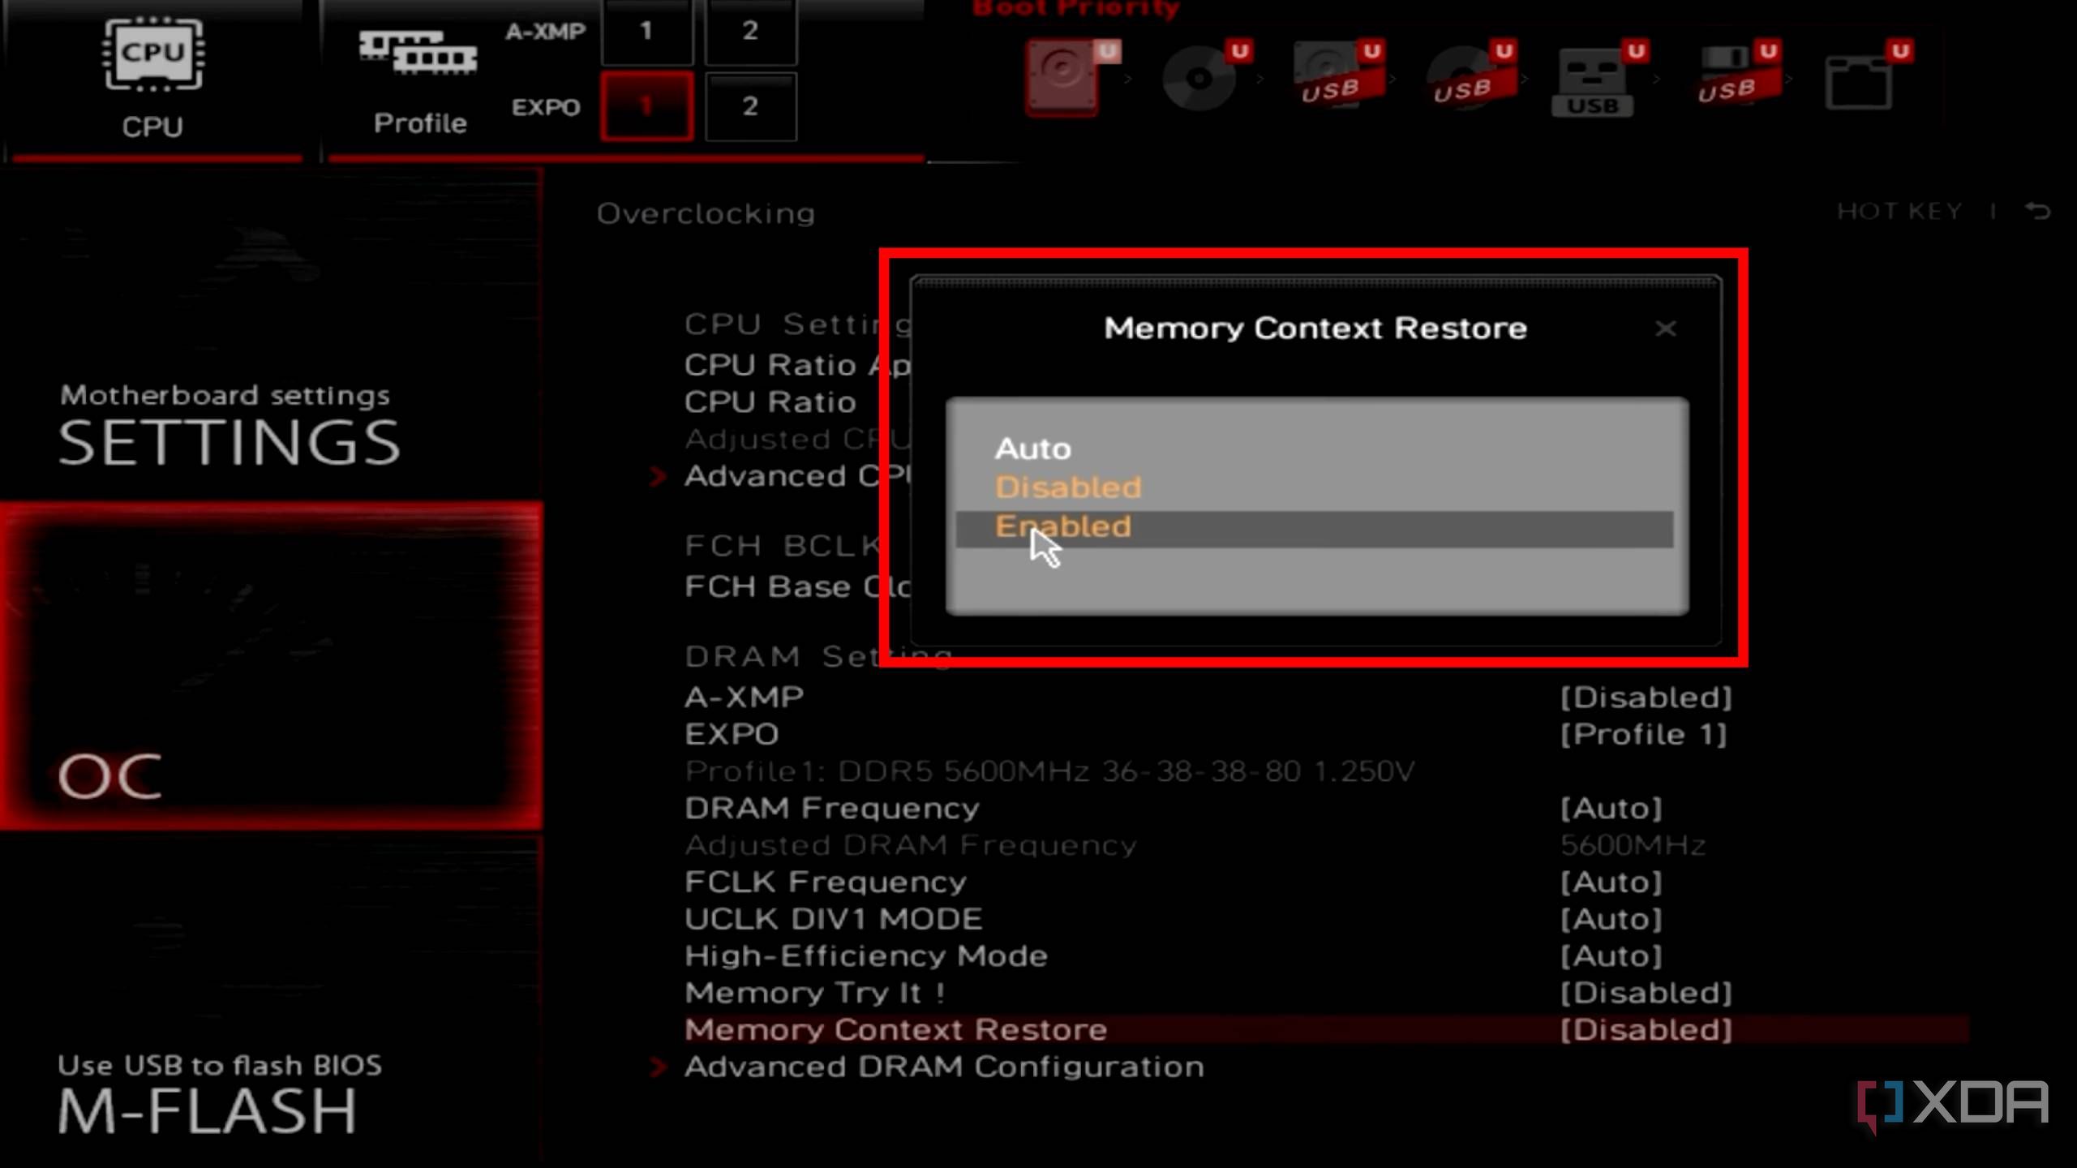The width and height of the screenshot is (2077, 1168).
Task: Click the HOT KEY label
Action: pos(1899,212)
